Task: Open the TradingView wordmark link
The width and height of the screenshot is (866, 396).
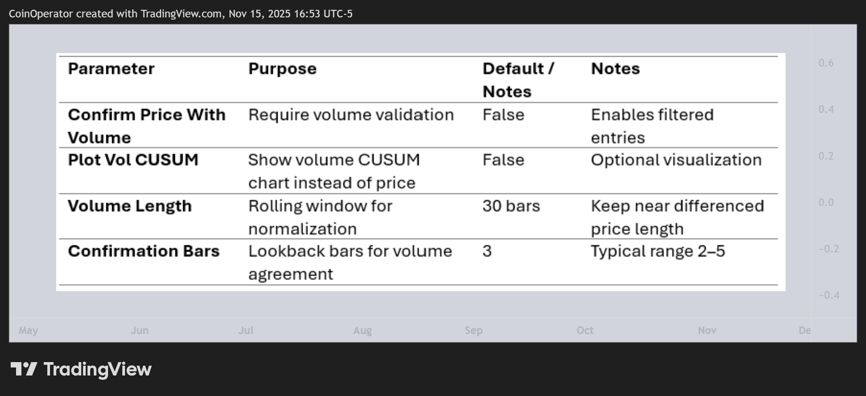Action: coord(97,369)
